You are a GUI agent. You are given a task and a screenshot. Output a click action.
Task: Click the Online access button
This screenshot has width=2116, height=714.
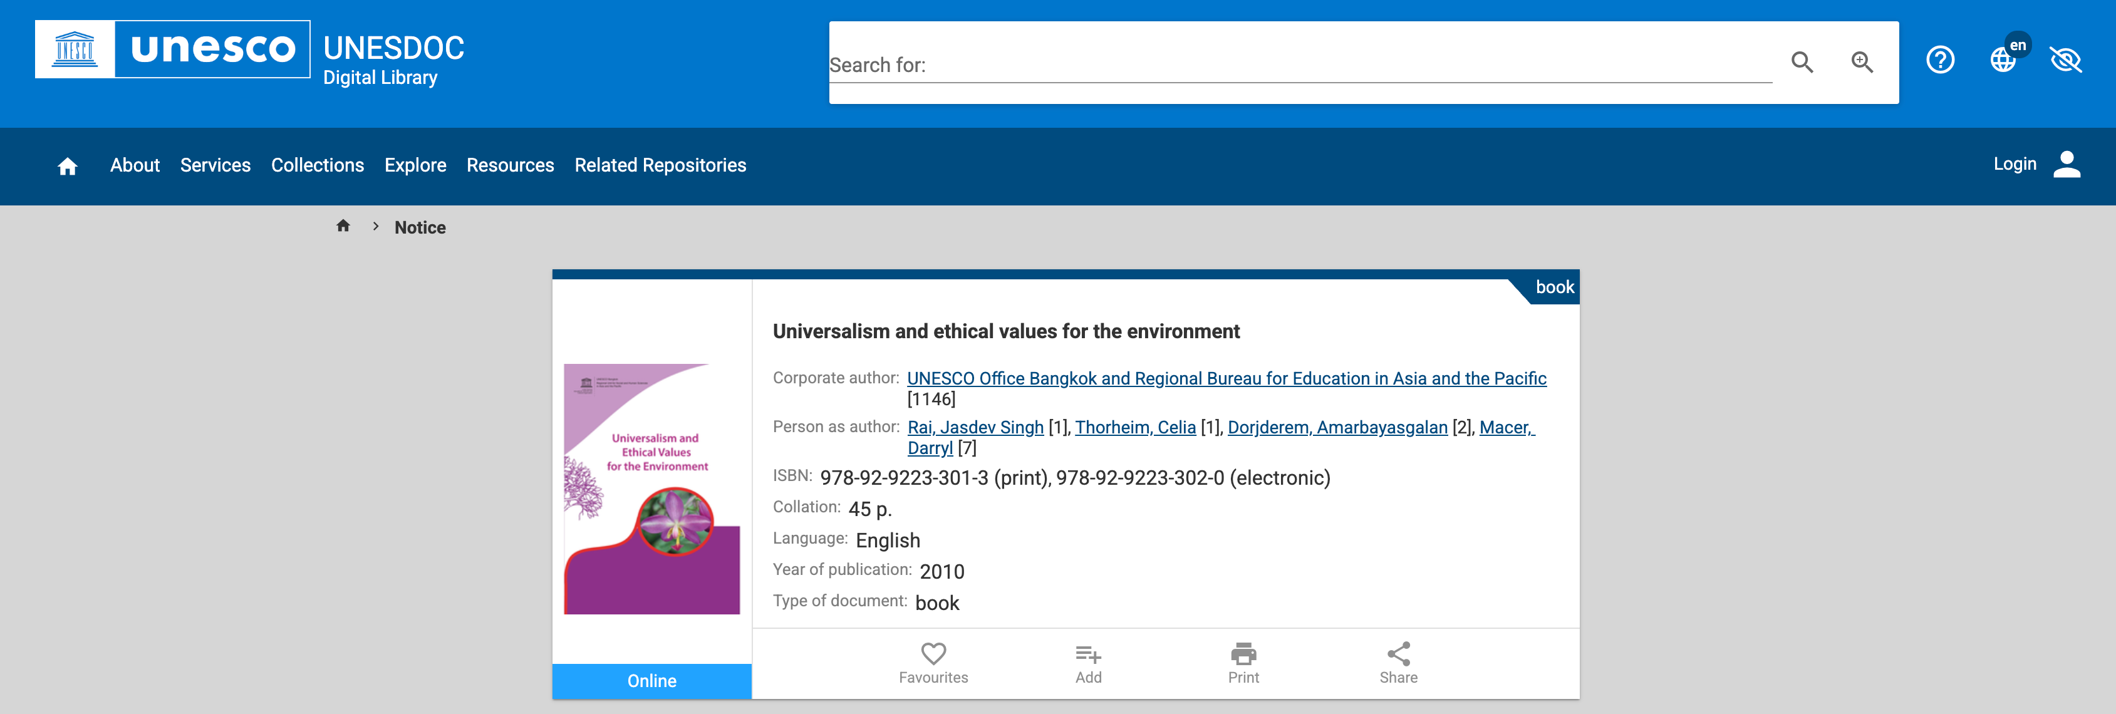pyautogui.click(x=651, y=681)
